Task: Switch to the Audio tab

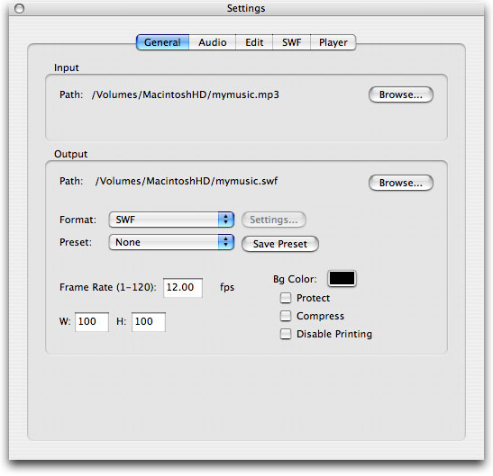Action: [212, 42]
